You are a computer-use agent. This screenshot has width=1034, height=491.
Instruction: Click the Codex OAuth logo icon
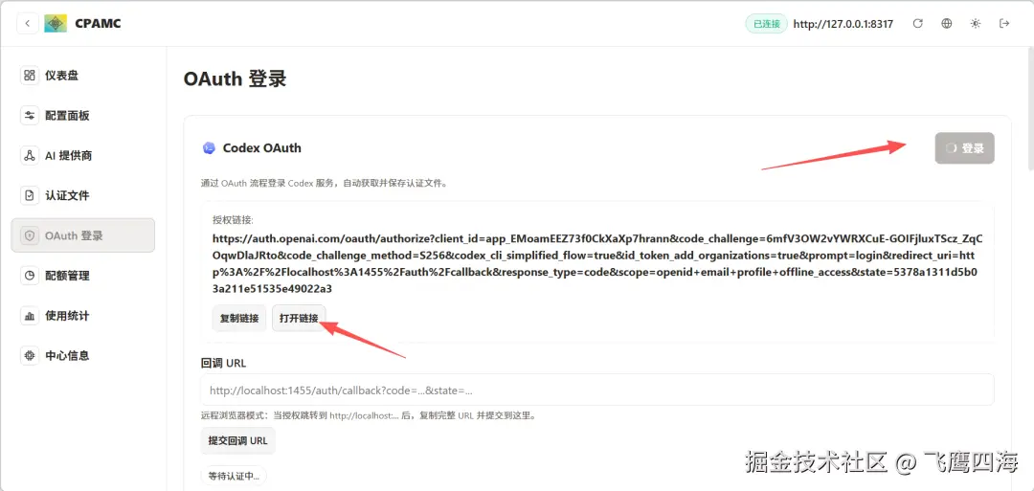209,147
